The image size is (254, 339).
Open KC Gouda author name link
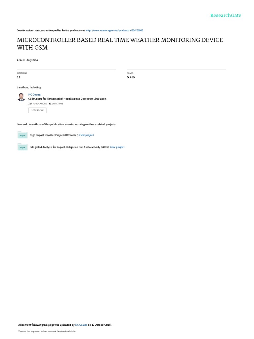34,95
